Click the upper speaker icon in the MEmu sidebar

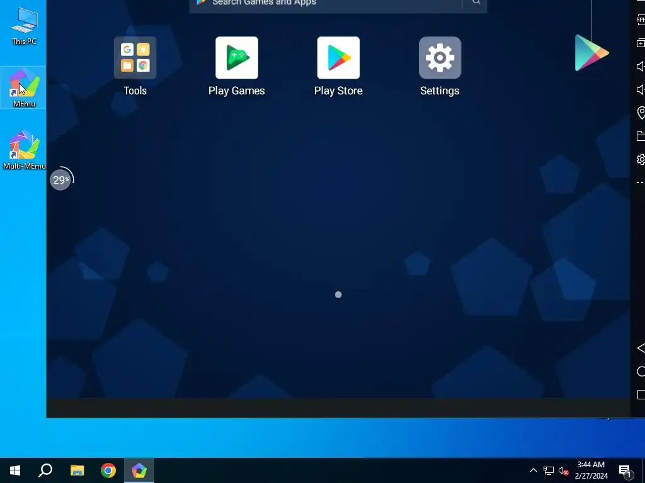[x=641, y=67]
